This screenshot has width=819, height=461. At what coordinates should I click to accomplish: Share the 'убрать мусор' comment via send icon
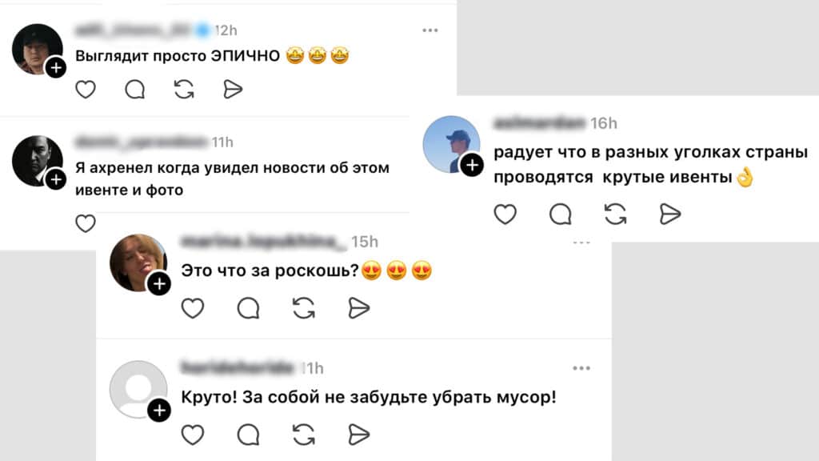tap(359, 435)
